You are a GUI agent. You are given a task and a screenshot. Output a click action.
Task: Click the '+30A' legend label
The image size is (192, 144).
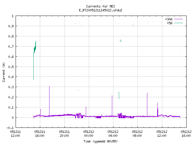pyautogui.click(x=169, y=19)
